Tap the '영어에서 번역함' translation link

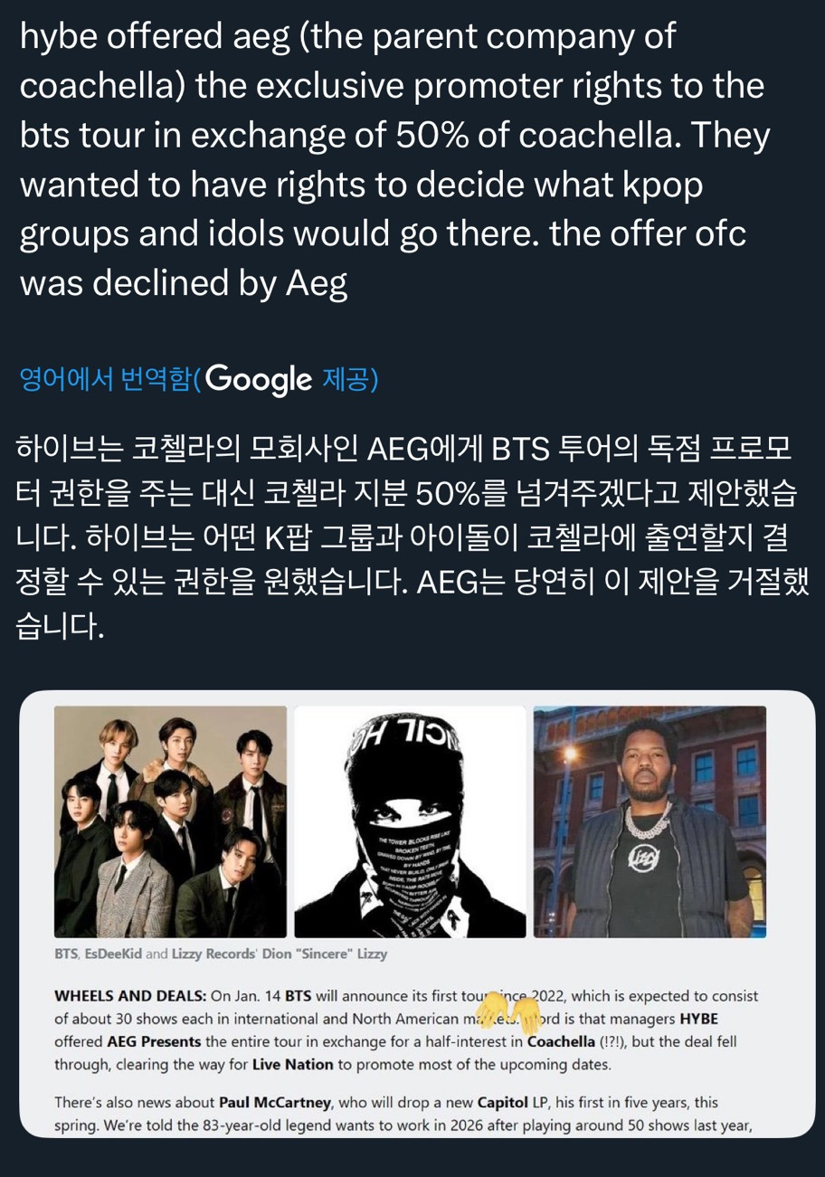(107, 379)
